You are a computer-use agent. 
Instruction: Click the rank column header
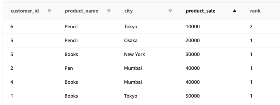255,11
